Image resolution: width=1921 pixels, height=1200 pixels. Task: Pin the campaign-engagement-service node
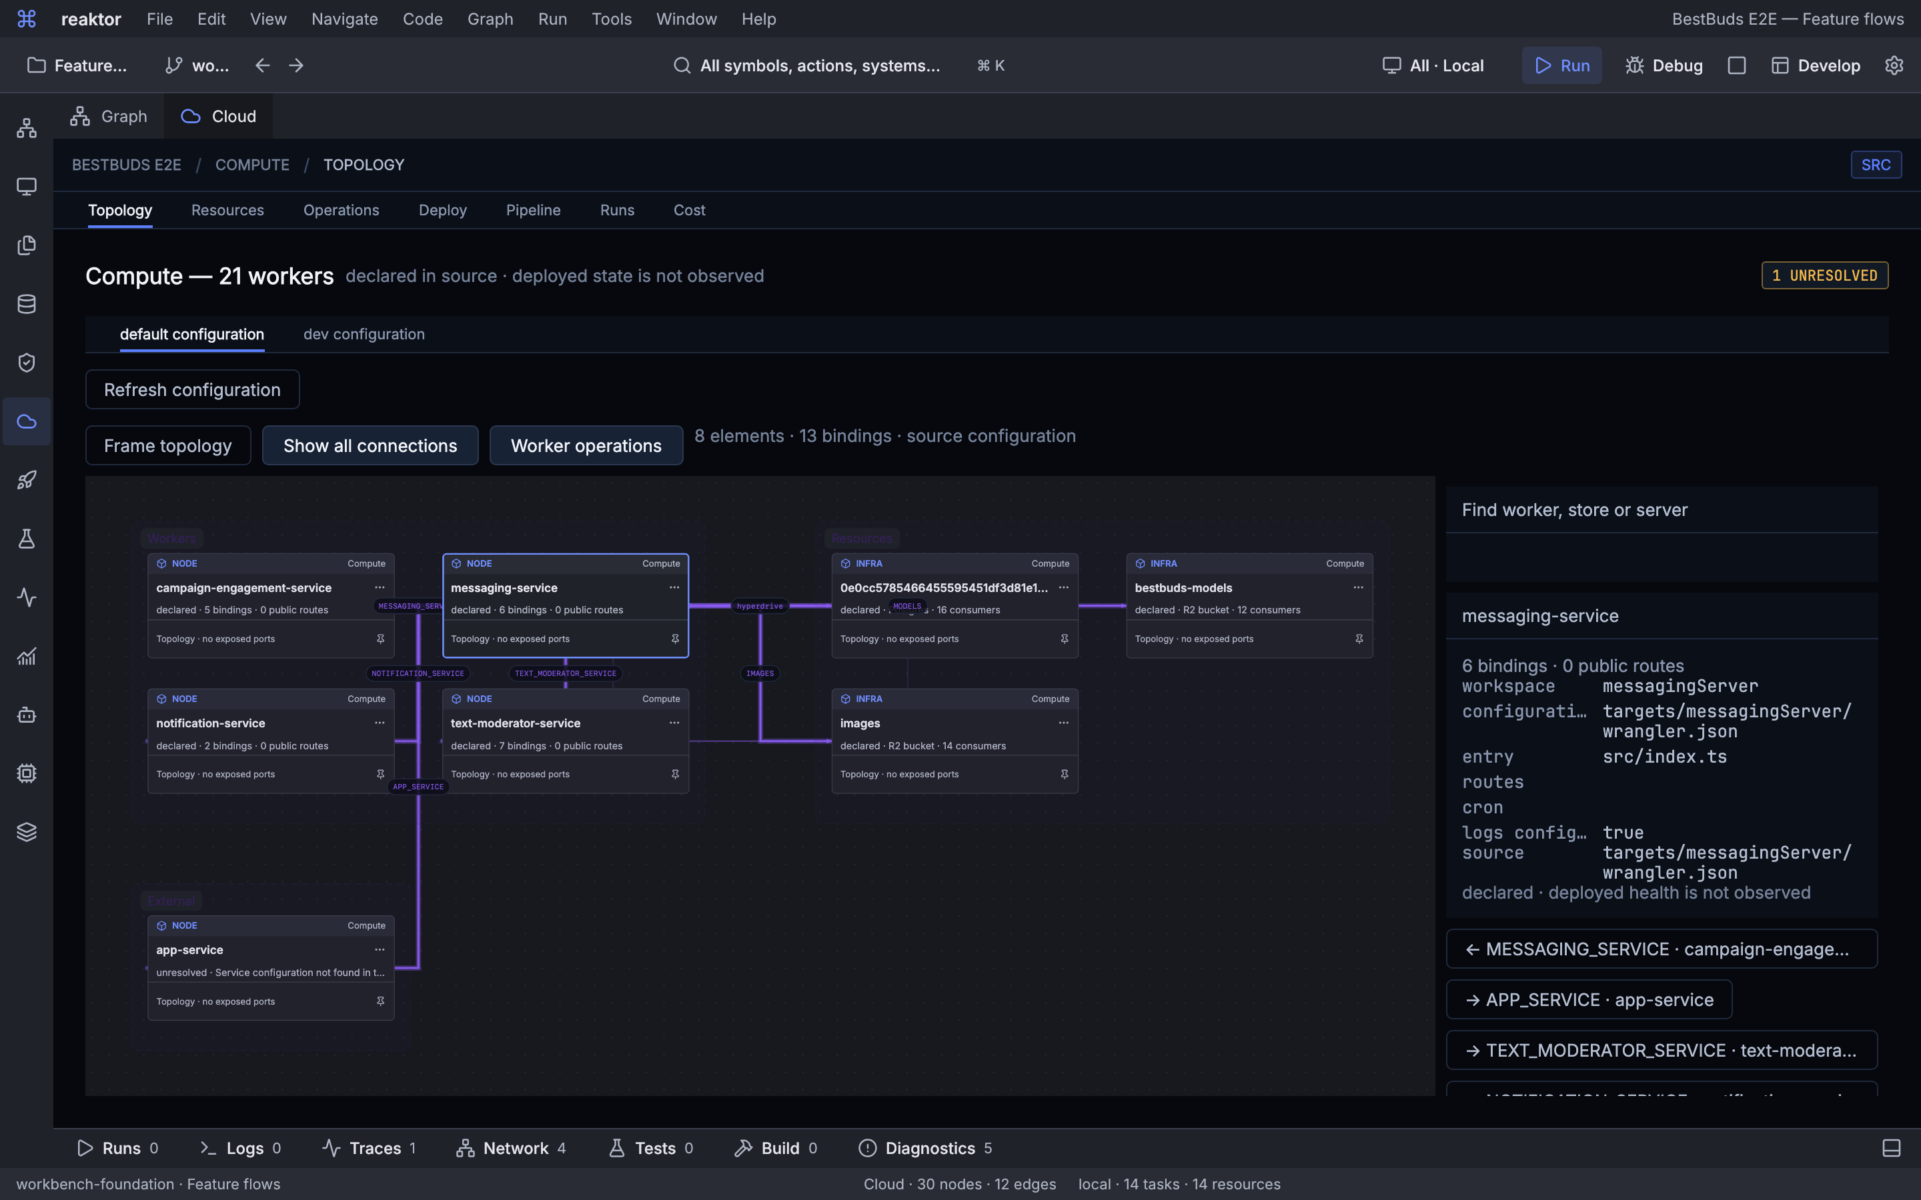pyautogui.click(x=380, y=639)
